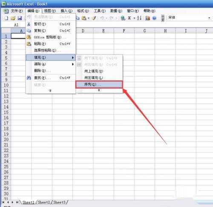Click the last sheet navigation arrow
Viewport: 213px width, 207px height.
(17, 202)
